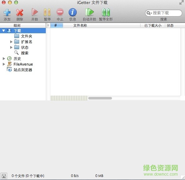This screenshot has height=180, width=185.
Task: Click the window resize grip corner
Action: 183,178
